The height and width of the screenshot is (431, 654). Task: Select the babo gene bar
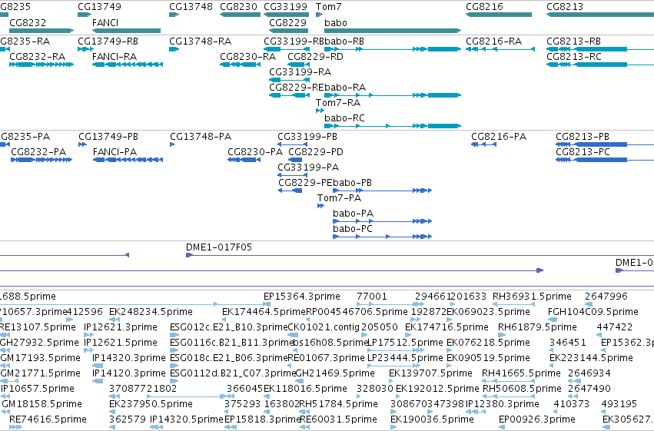[x=393, y=31]
